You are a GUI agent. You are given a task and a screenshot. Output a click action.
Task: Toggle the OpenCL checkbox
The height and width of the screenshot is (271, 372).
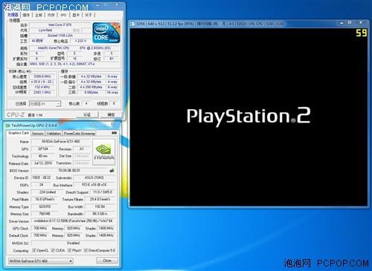[x=34, y=250]
